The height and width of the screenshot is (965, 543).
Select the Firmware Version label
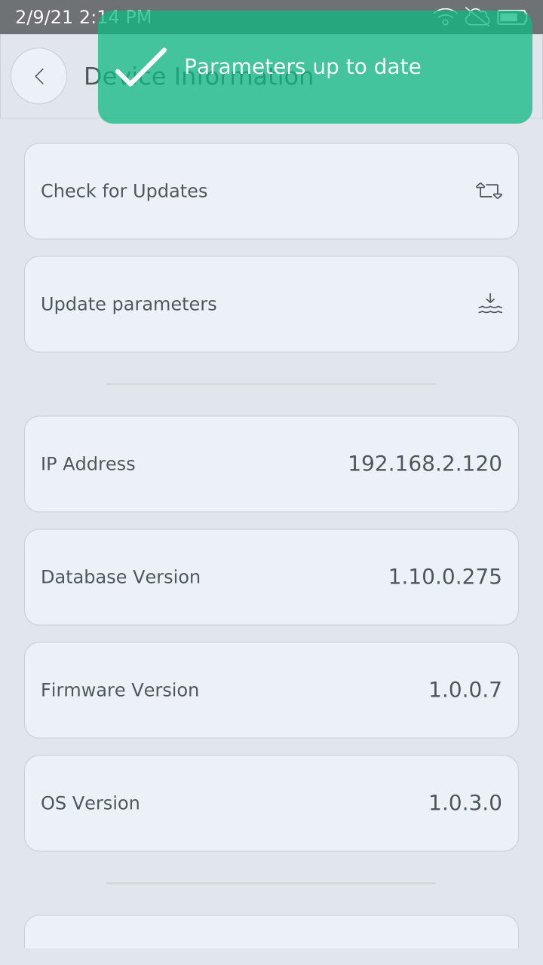tap(120, 691)
